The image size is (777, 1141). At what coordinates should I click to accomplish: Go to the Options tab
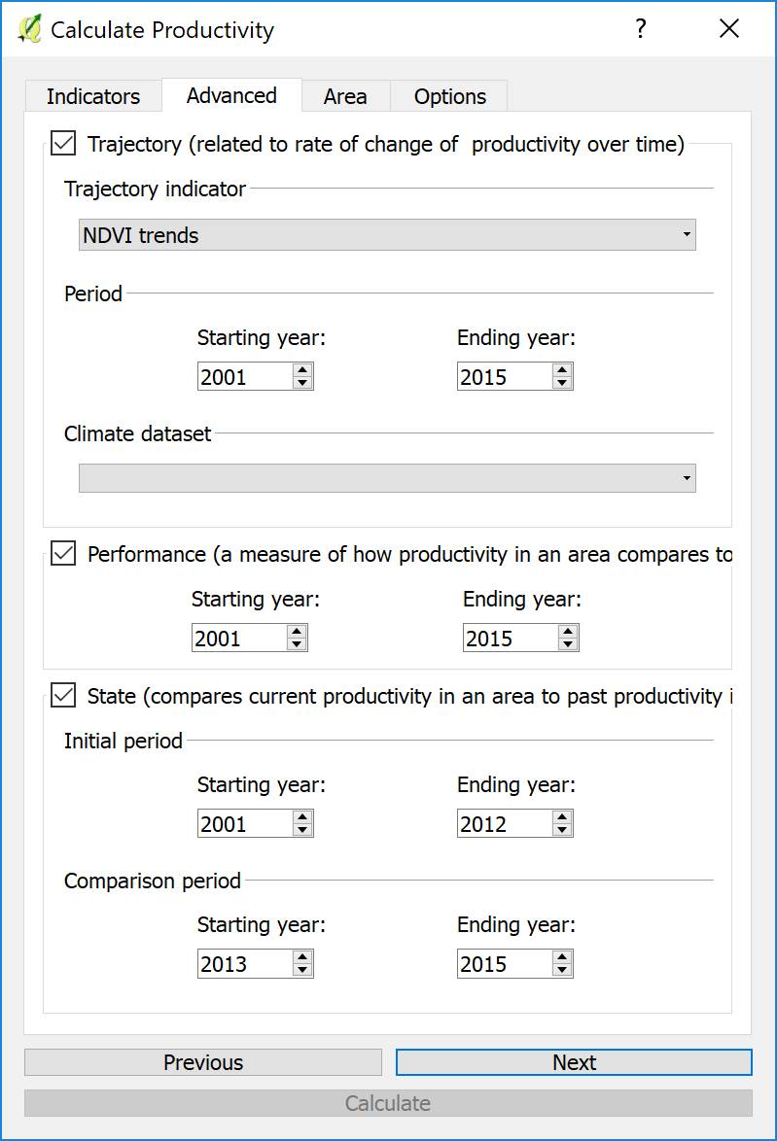point(449,96)
